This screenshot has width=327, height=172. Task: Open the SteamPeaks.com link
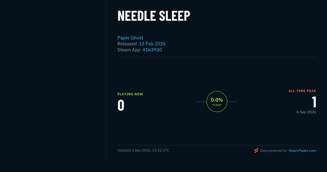(x=302, y=150)
